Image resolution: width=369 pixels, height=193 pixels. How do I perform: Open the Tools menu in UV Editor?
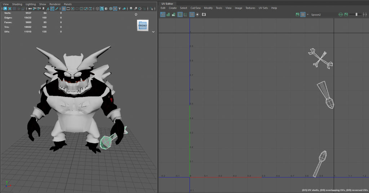[x=219, y=8]
